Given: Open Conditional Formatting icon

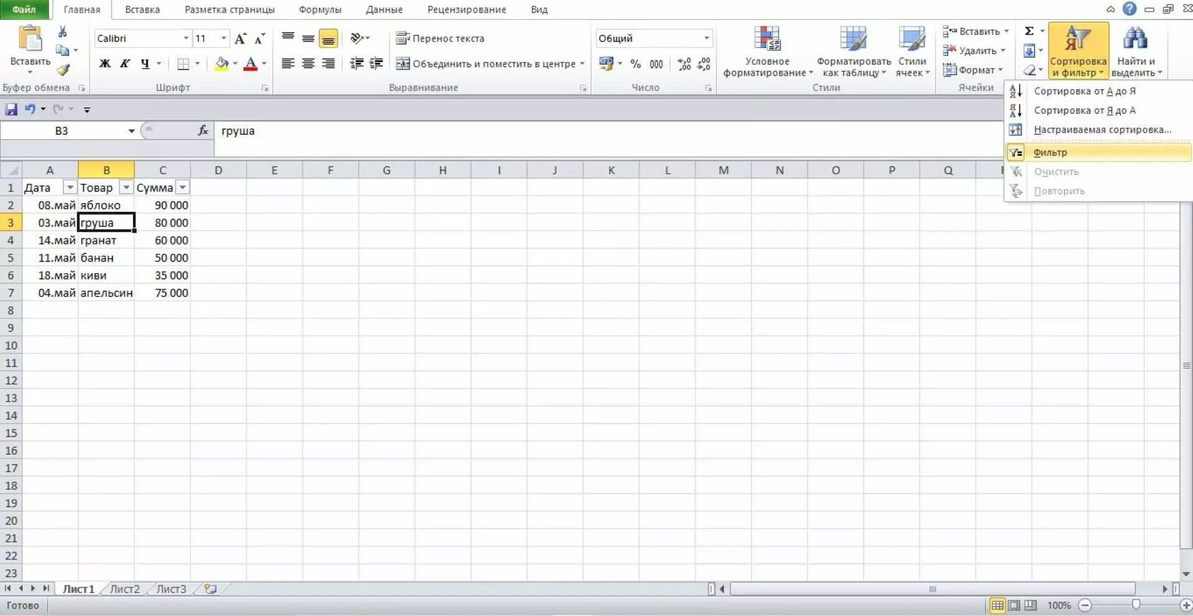Looking at the screenshot, I should (x=767, y=51).
